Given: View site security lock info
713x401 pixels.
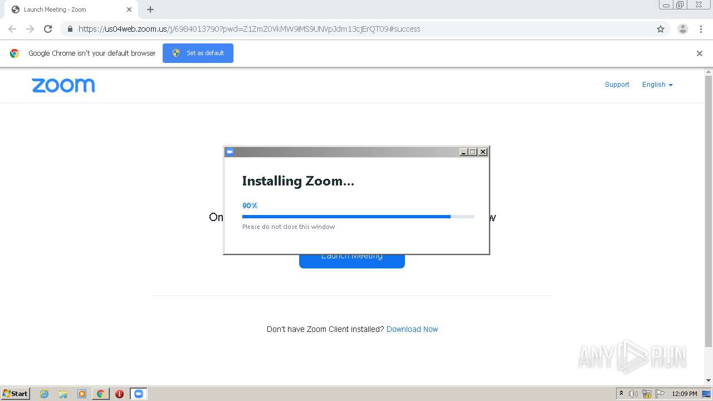Looking at the screenshot, I should (x=70, y=29).
